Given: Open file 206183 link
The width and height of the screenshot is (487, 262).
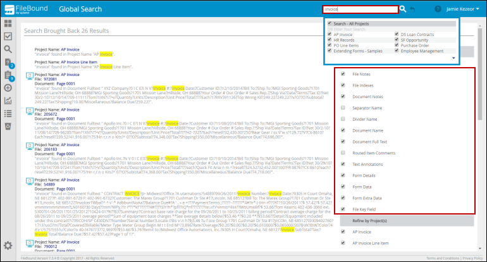Looking at the screenshot, I should (51, 149).
